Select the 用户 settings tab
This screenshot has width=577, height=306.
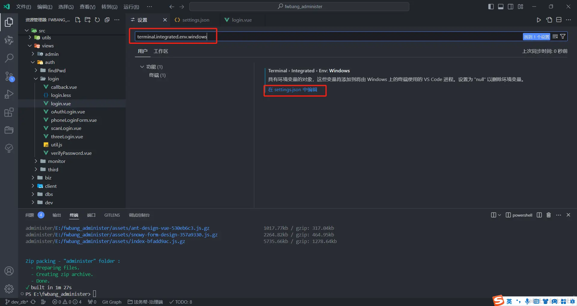[142, 51]
